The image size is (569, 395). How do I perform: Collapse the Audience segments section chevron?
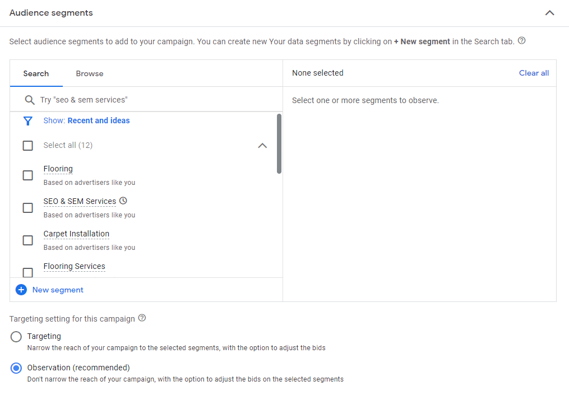coord(550,13)
